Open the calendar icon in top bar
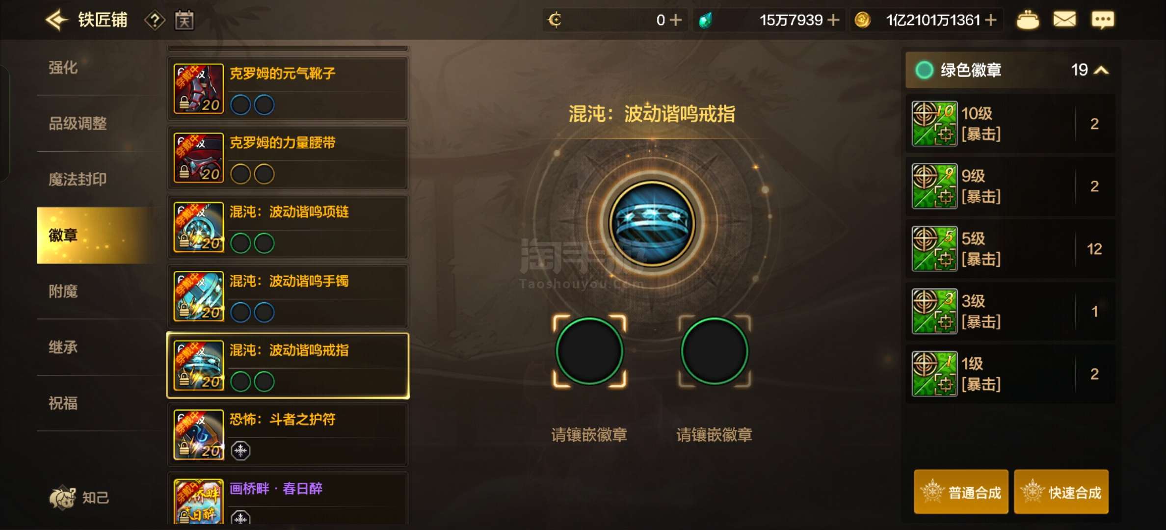This screenshot has height=530, width=1166. coord(185,20)
